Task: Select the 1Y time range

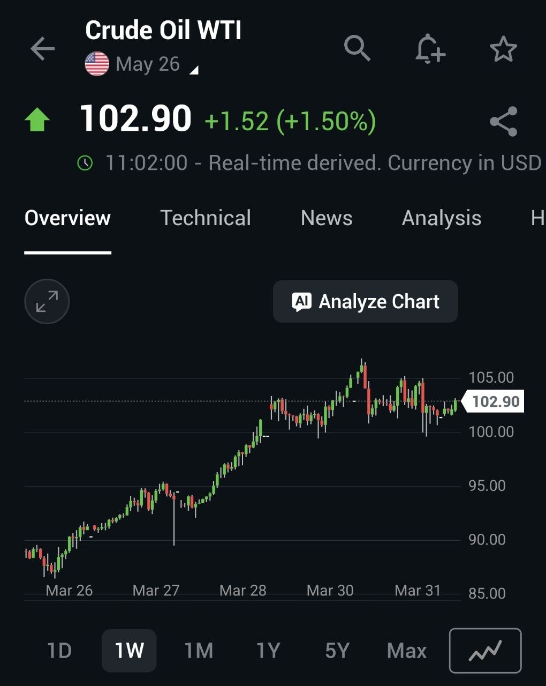Action: click(x=268, y=651)
